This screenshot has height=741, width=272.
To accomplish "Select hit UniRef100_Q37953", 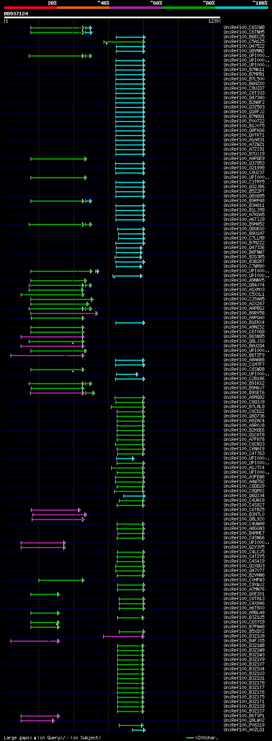I will coord(244,163).
